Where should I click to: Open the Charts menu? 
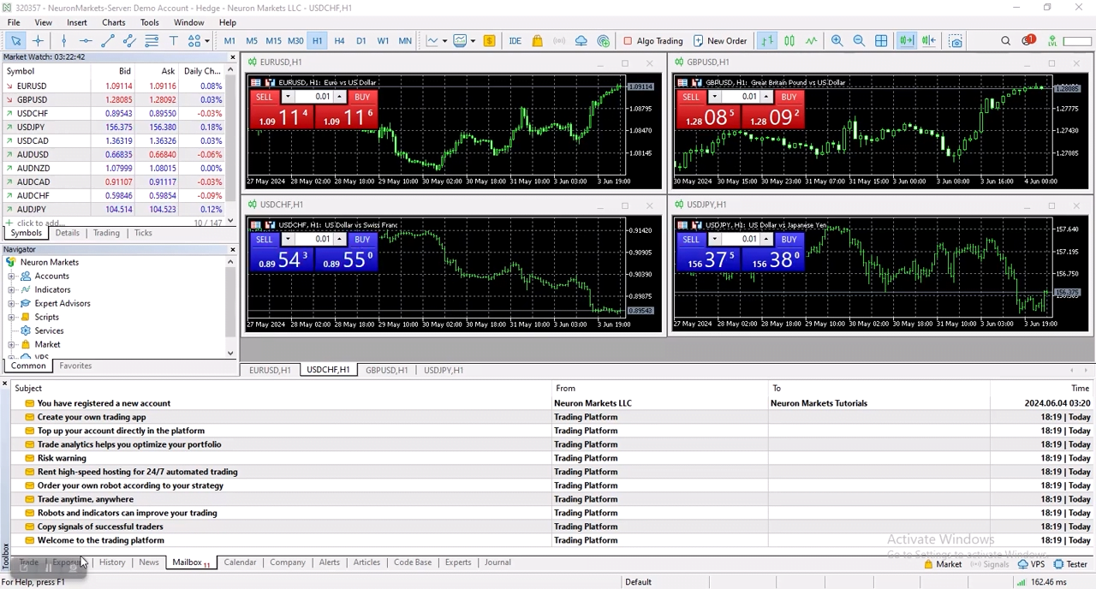(x=113, y=22)
